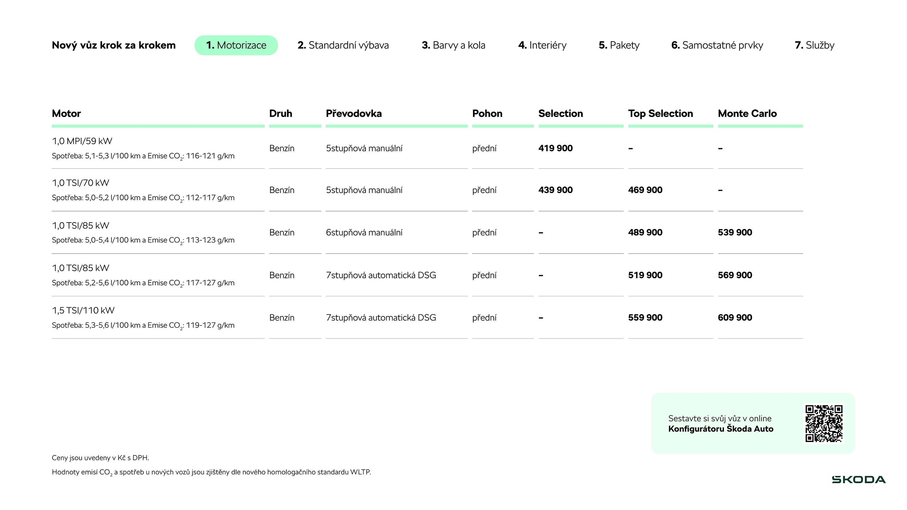Click Nový vůz krok za krokem heading

(113, 45)
